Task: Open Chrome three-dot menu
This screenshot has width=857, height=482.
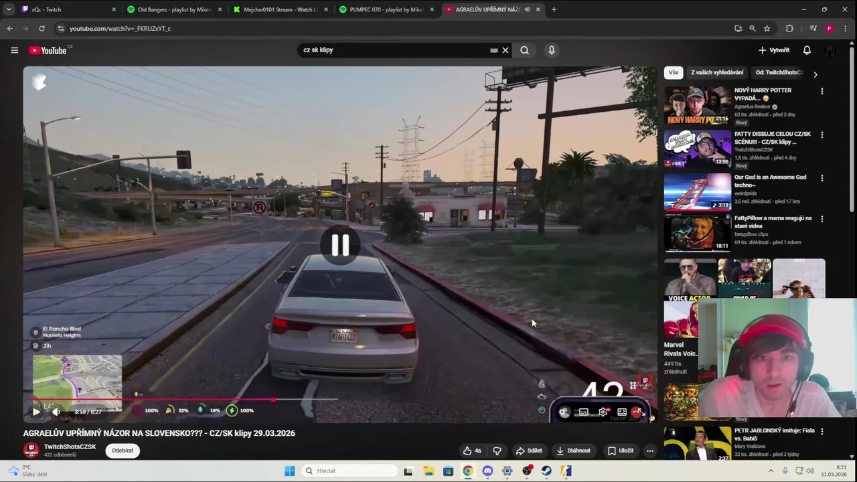Action: pyautogui.click(x=846, y=29)
